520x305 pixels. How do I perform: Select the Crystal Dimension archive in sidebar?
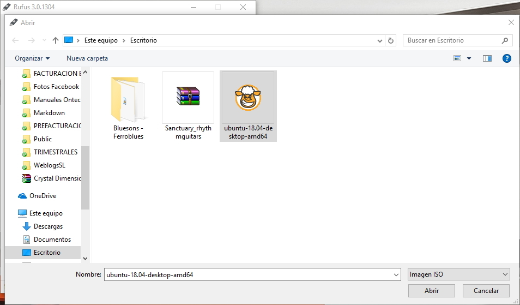point(51,178)
